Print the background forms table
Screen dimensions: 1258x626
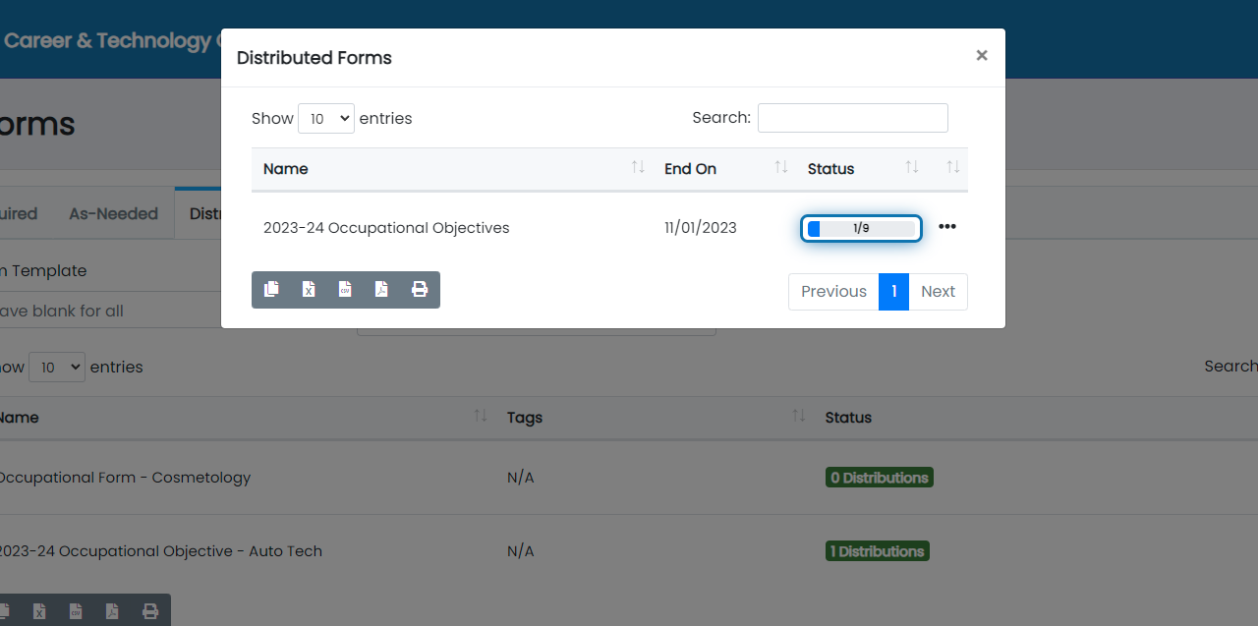150,611
